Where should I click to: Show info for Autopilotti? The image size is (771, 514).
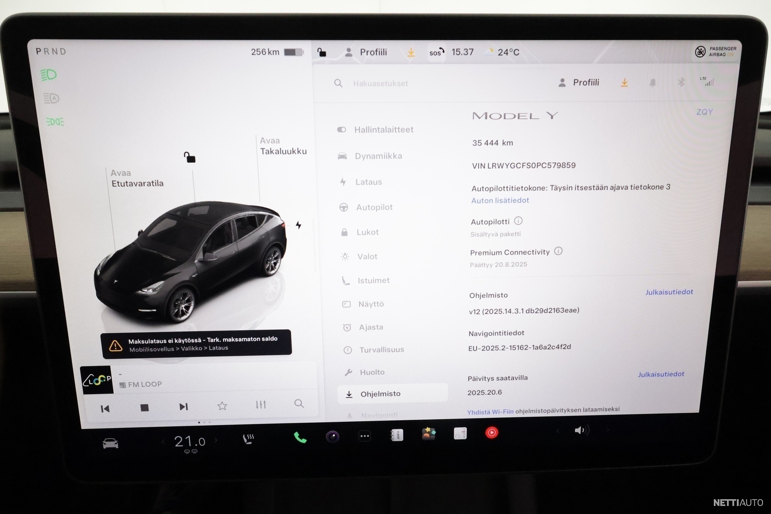coord(518,221)
